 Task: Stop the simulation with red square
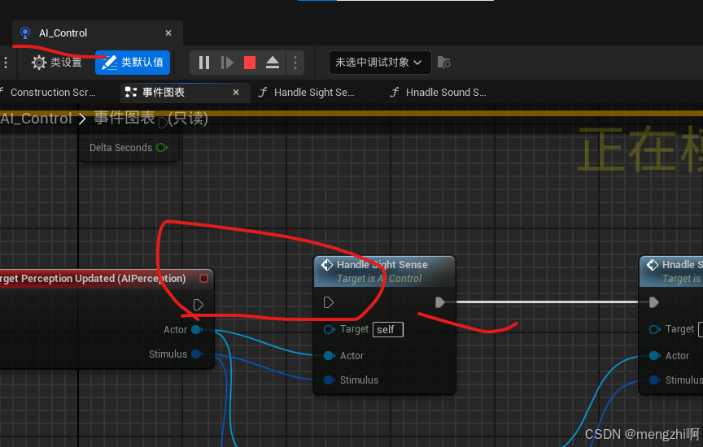pos(250,63)
